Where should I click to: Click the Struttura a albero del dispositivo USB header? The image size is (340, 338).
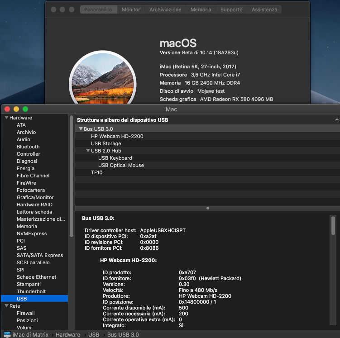tap(123, 120)
